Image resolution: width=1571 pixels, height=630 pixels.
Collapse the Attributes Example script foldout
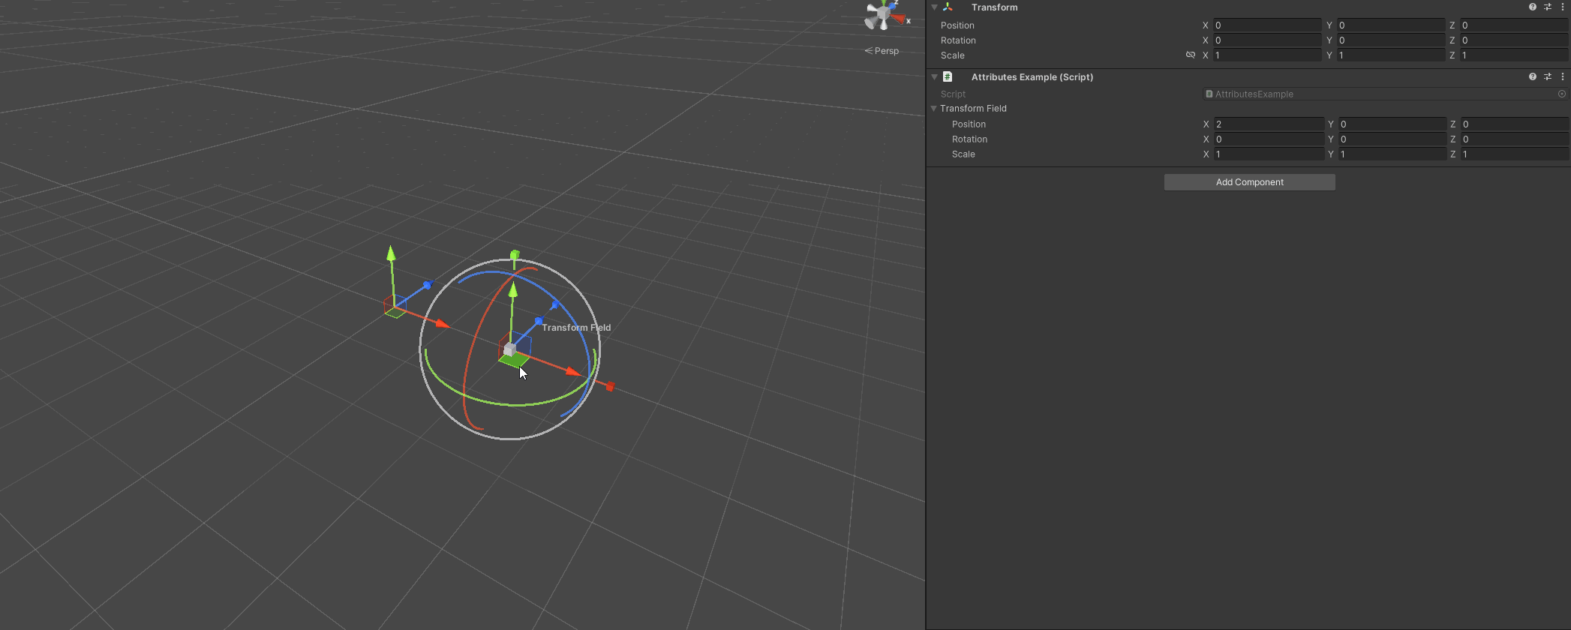934,76
